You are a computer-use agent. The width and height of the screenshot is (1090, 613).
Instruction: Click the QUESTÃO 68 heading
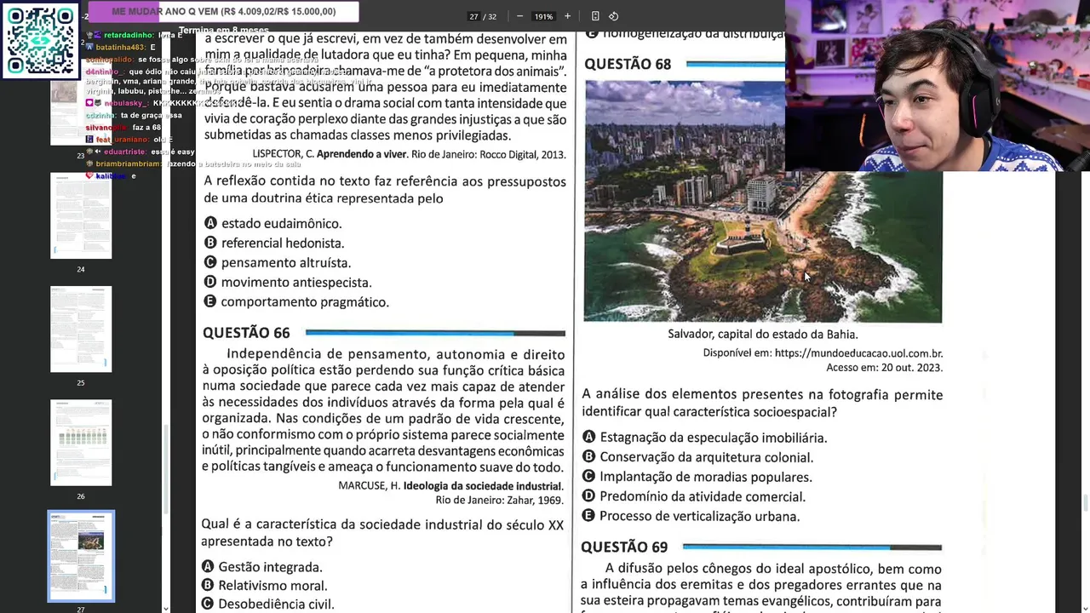(x=628, y=64)
